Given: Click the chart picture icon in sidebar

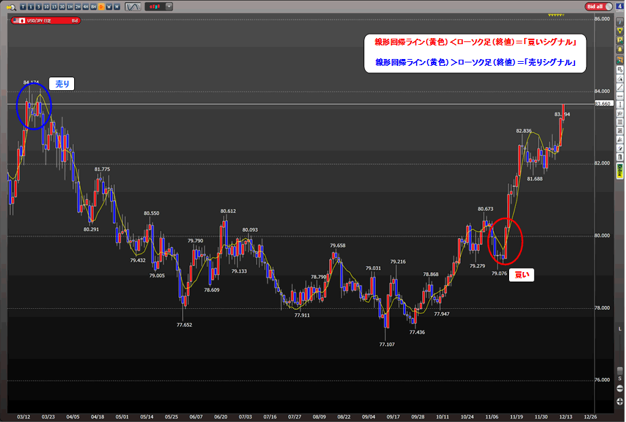Looking at the screenshot, I should [621, 40].
